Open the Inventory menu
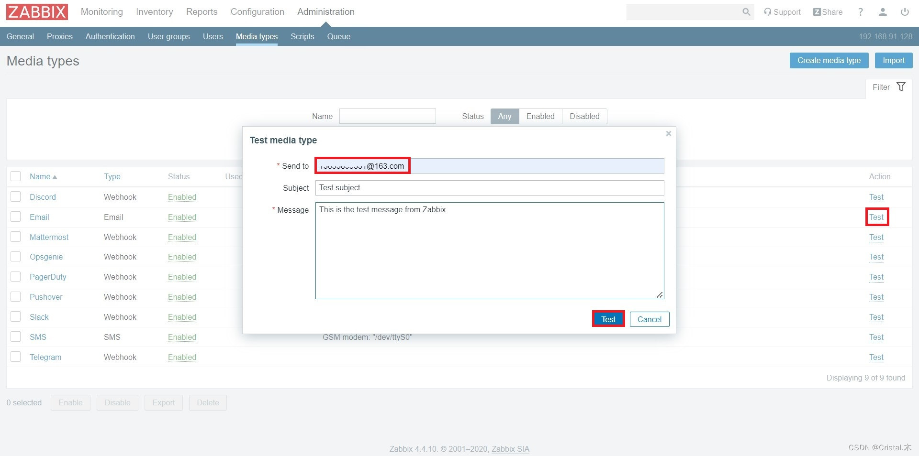The width and height of the screenshot is (919, 456). (x=154, y=12)
